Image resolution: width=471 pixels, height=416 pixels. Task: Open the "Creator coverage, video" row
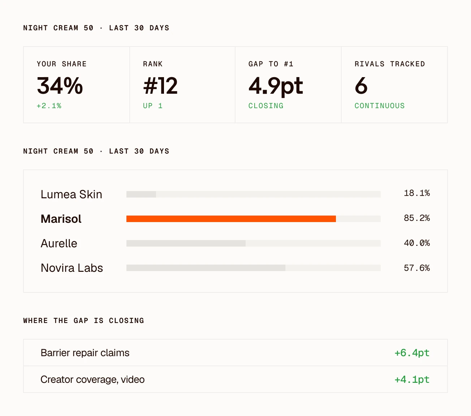pos(236,379)
